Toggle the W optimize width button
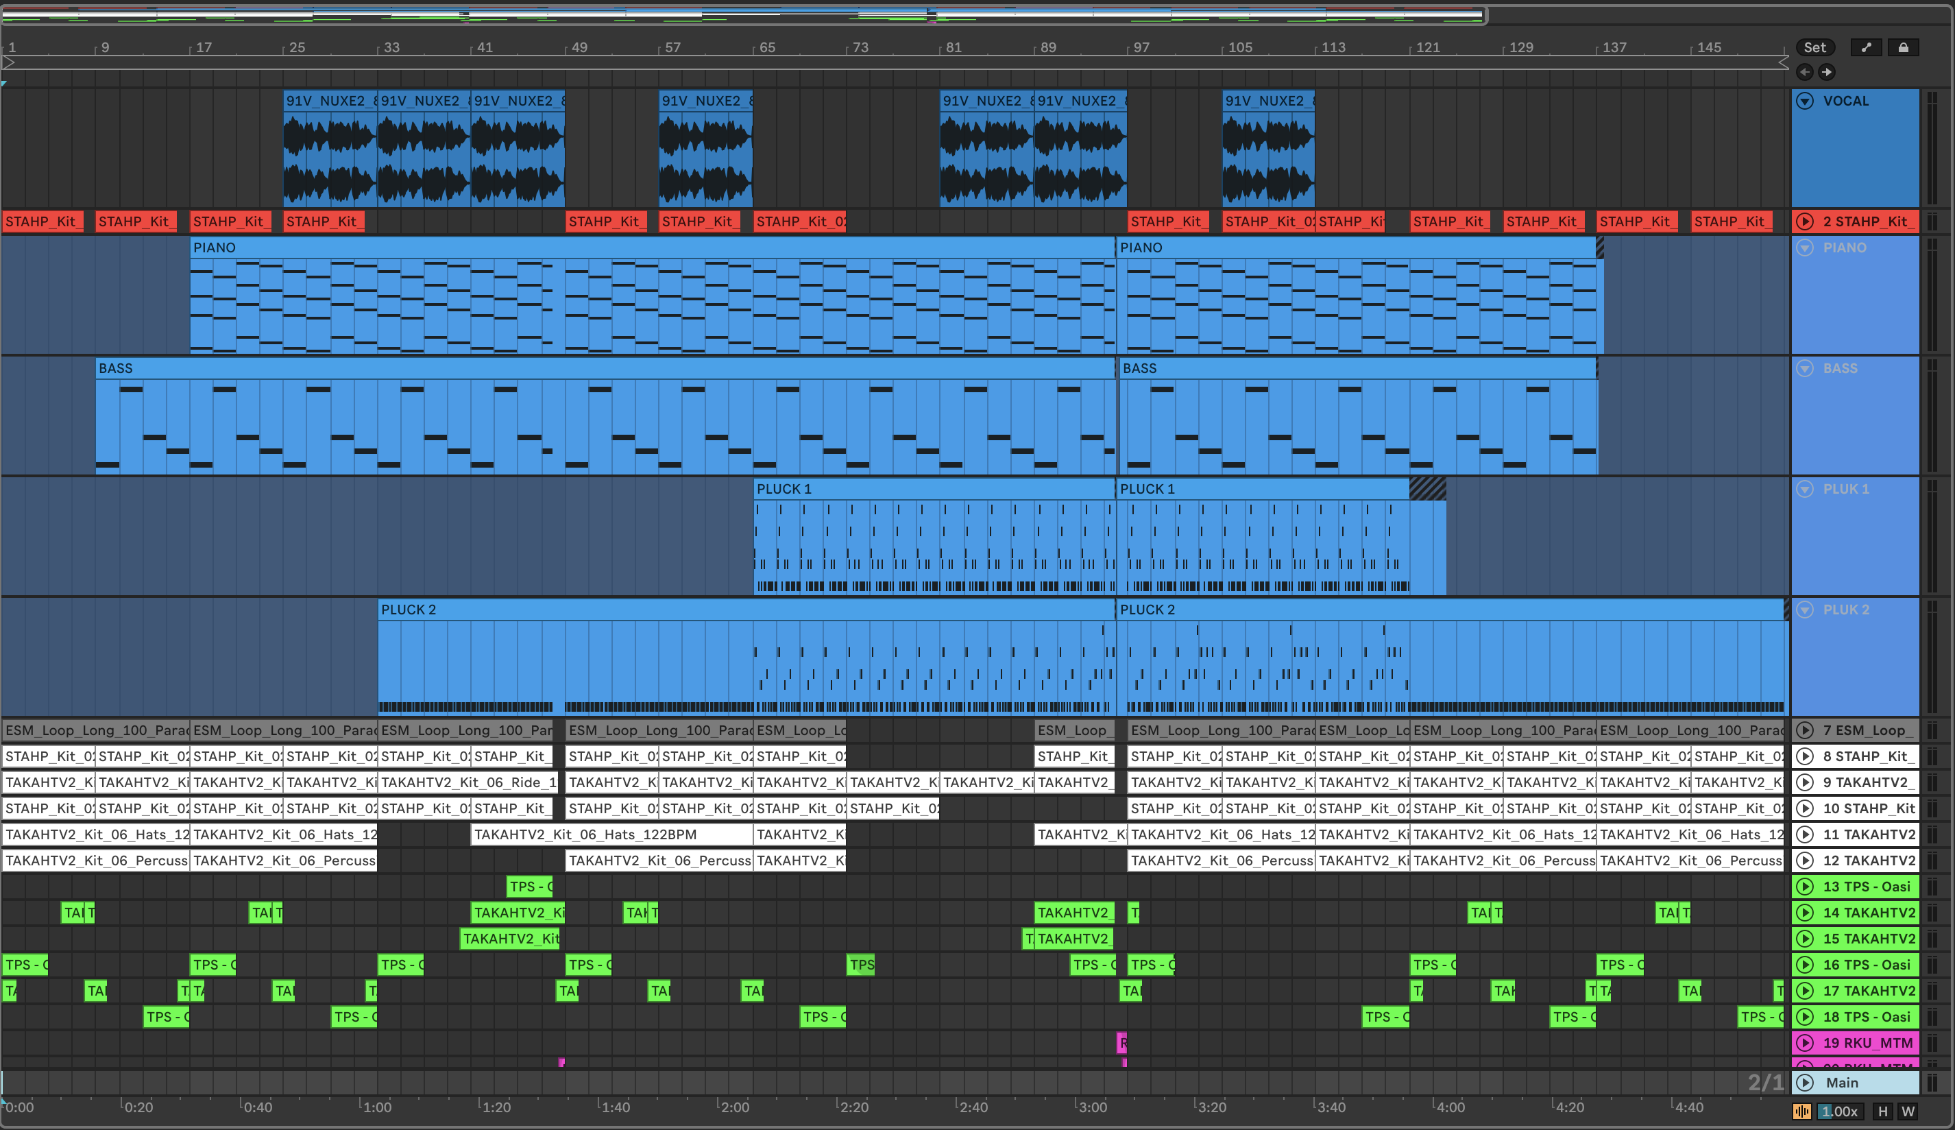Viewport: 1955px width, 1130px height. coord(1908,1111)
